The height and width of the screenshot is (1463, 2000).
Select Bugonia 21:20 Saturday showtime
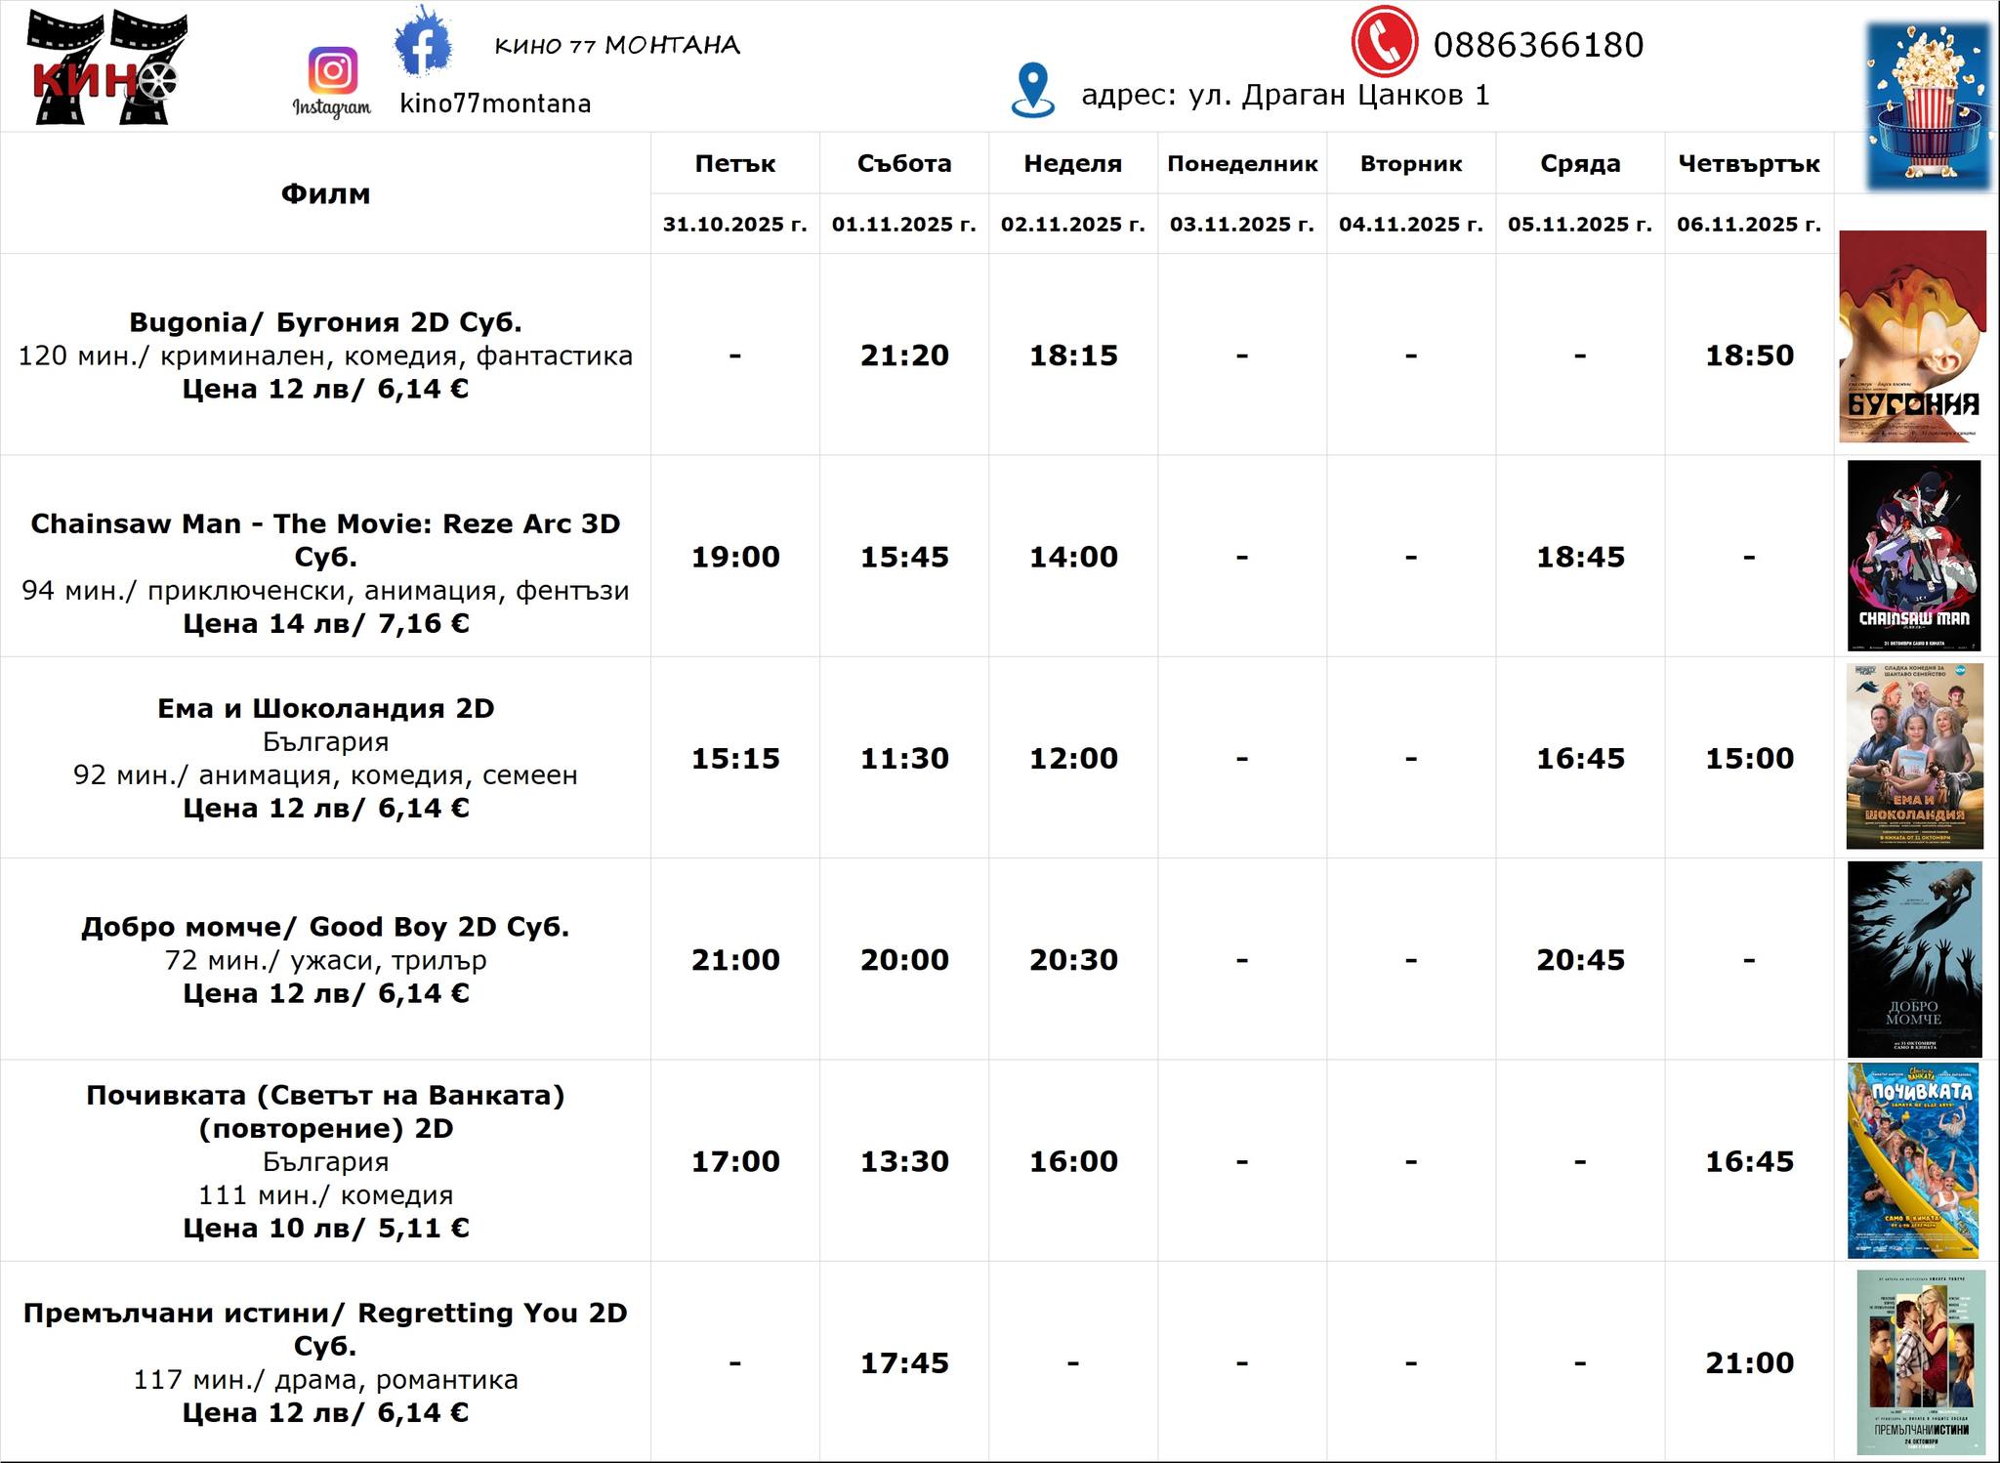point(904,355)
